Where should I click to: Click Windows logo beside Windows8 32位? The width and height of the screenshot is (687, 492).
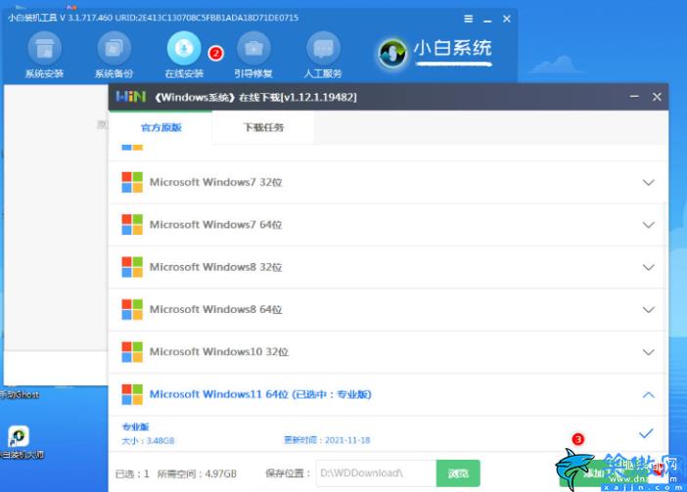tap(132, 267)
